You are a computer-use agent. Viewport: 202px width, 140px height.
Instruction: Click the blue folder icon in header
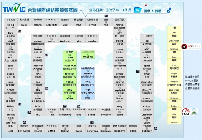[x=137, y=10]
